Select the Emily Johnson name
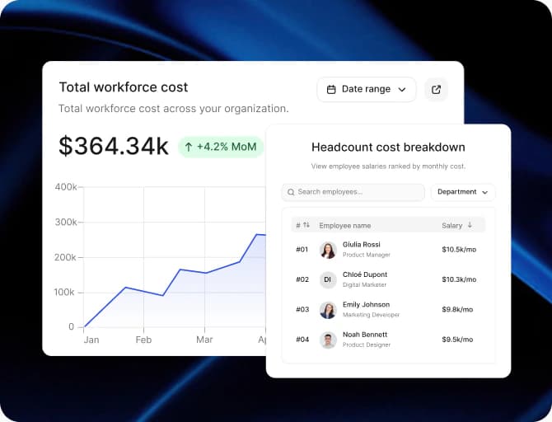The height and width of the screenshot is (422, 552). tap(366, 304)
